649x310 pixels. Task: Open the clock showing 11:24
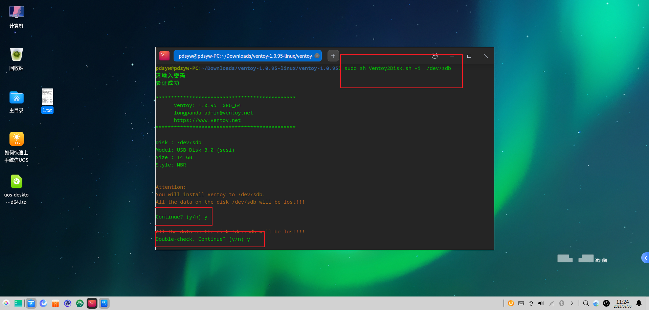pyautogui.click(x=623, y=304)
